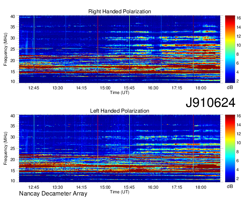Click the "Time (UT)" label under Left Handed plot
Viewport: 245px width, 198px height.
pyautogui.click(x=120, y=192)
